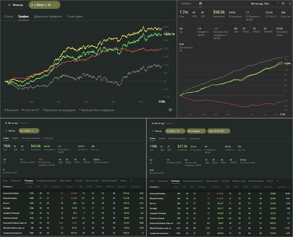Toggle 'Выиграл без шоудауна' red line in legend
293x237 pixels.
click(96, 110)
